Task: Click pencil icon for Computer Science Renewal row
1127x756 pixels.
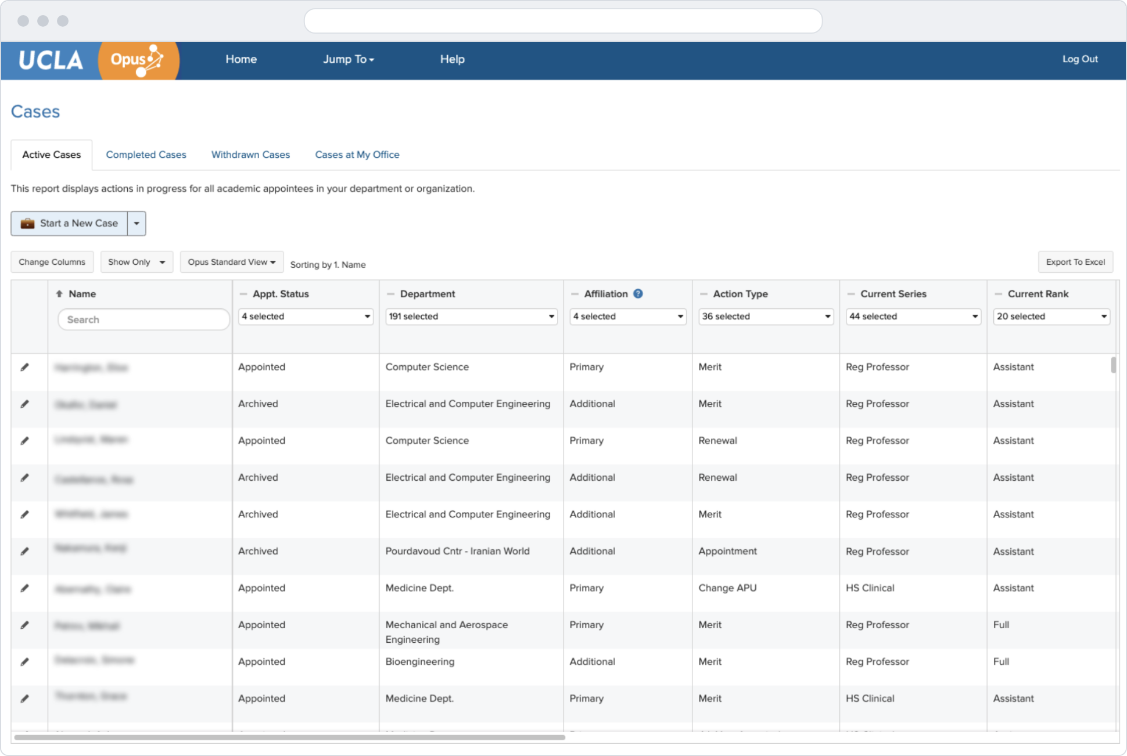Action: pyautogui.click(x=24, y=441)
